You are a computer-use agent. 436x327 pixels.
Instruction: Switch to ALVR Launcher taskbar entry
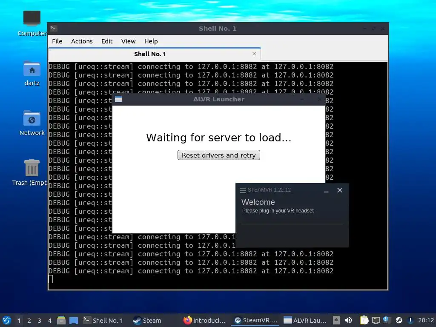(x=305, y=320)
